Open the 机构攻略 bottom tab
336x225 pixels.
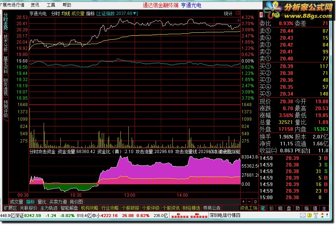pyautogui.click(x=89, y=208)
